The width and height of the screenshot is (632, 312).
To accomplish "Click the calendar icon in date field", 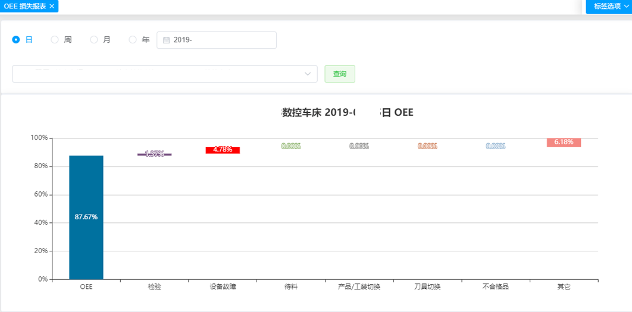I will click(x=167, y=40).
